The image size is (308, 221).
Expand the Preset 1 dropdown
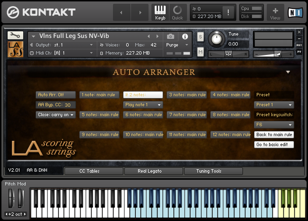pos(274,105)
